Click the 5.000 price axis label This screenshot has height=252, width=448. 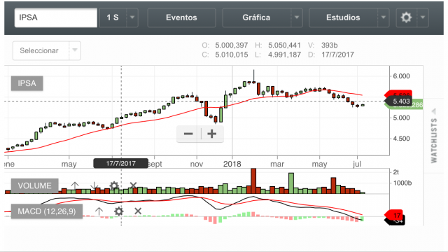pyautogui.click(x=401, y=118)
